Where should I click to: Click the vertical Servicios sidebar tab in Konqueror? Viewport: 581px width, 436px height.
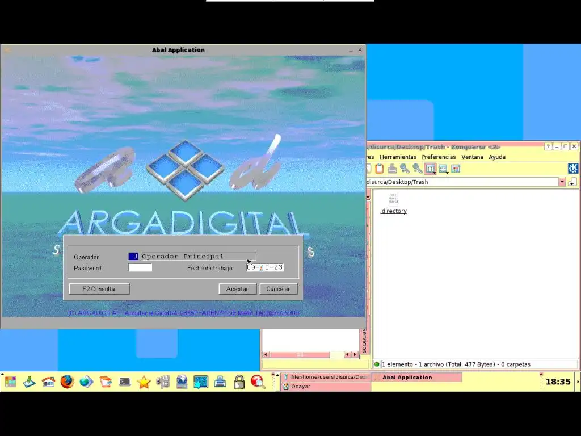click(364, 341)
